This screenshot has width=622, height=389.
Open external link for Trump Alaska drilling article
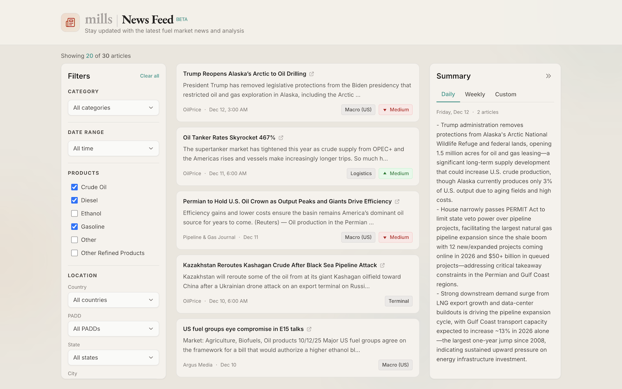[311, 74]
